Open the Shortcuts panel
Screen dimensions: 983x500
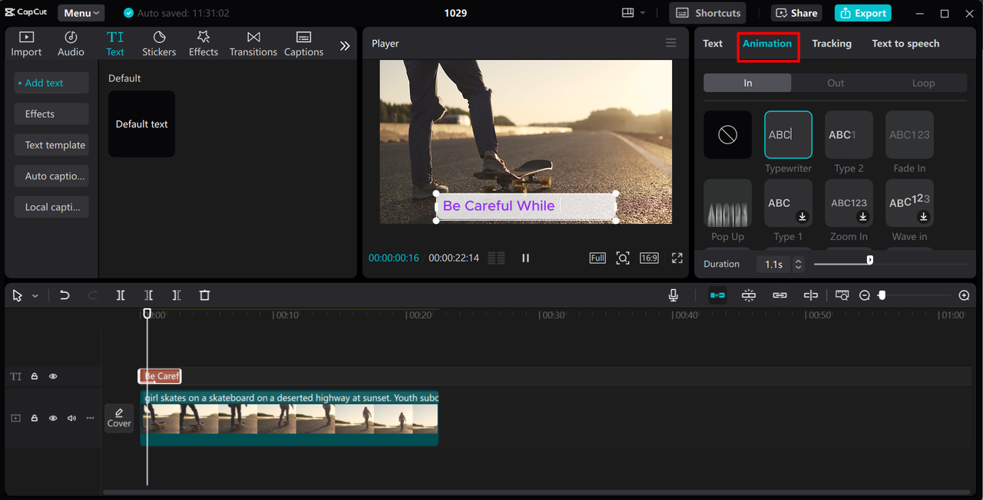tap(708, 13)
